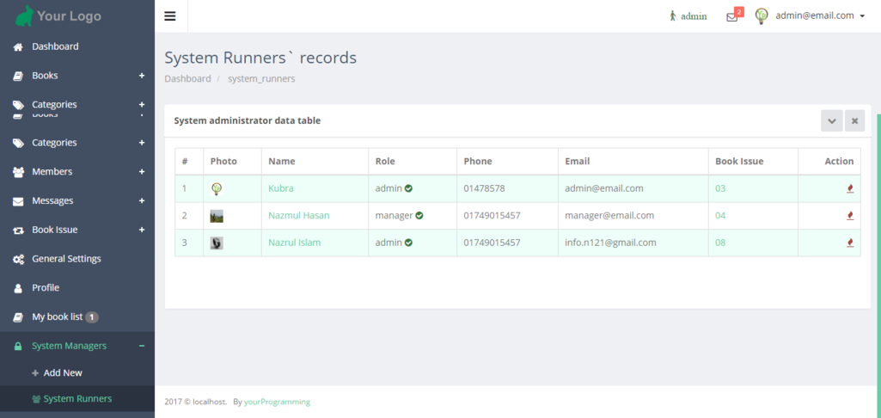Click the Nazmul Hasan name link

tap(298, 216)
